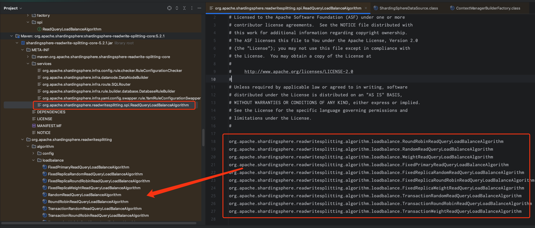This screenshot has width=535, height=228.
Task: Collapse the Maven readwrite-splitting-core library node
Action: 12,36
